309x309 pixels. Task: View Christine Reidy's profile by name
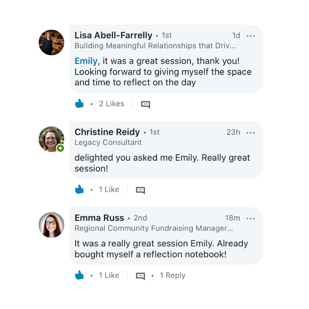pos(107,132)
